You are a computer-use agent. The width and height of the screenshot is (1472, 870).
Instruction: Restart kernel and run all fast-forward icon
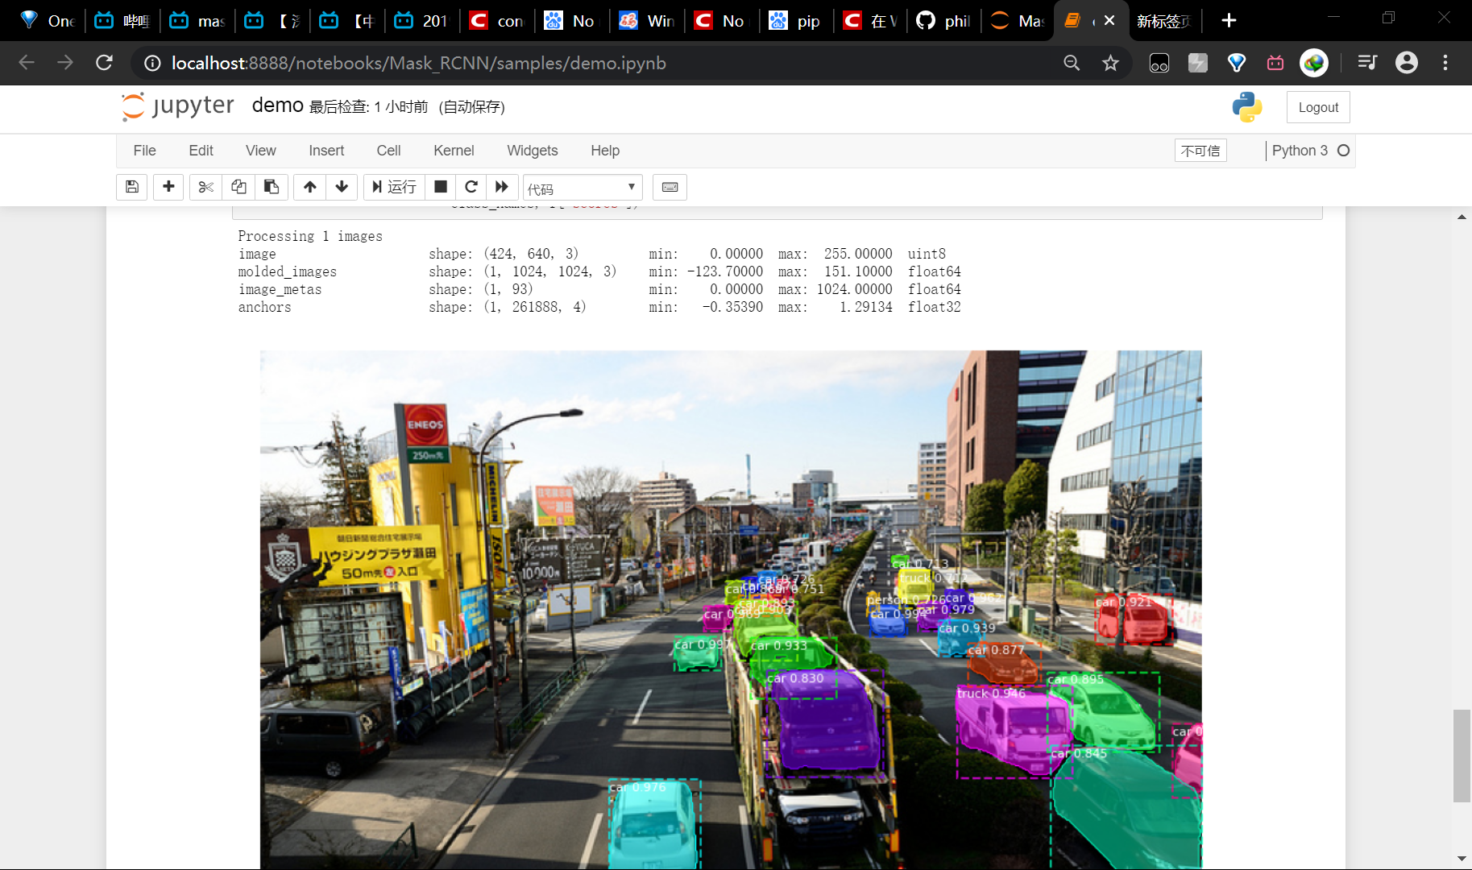pyautogui.click(x=502, y=187)
